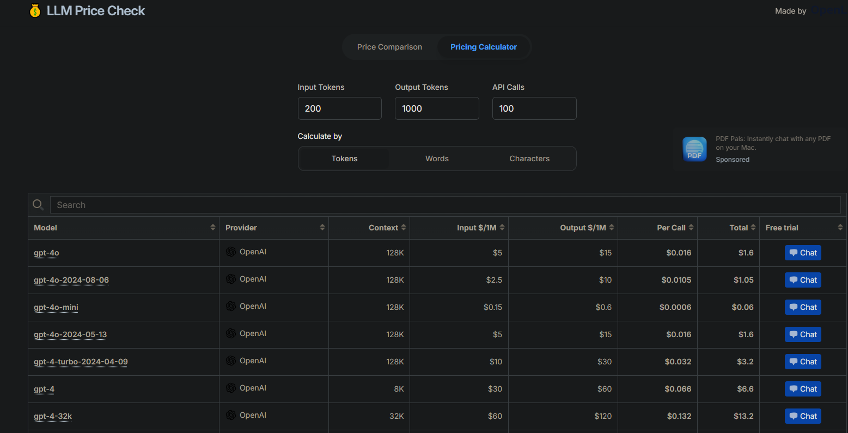Sort table by Model column arrows
This screenshot has width=848, height=433.
213,228
